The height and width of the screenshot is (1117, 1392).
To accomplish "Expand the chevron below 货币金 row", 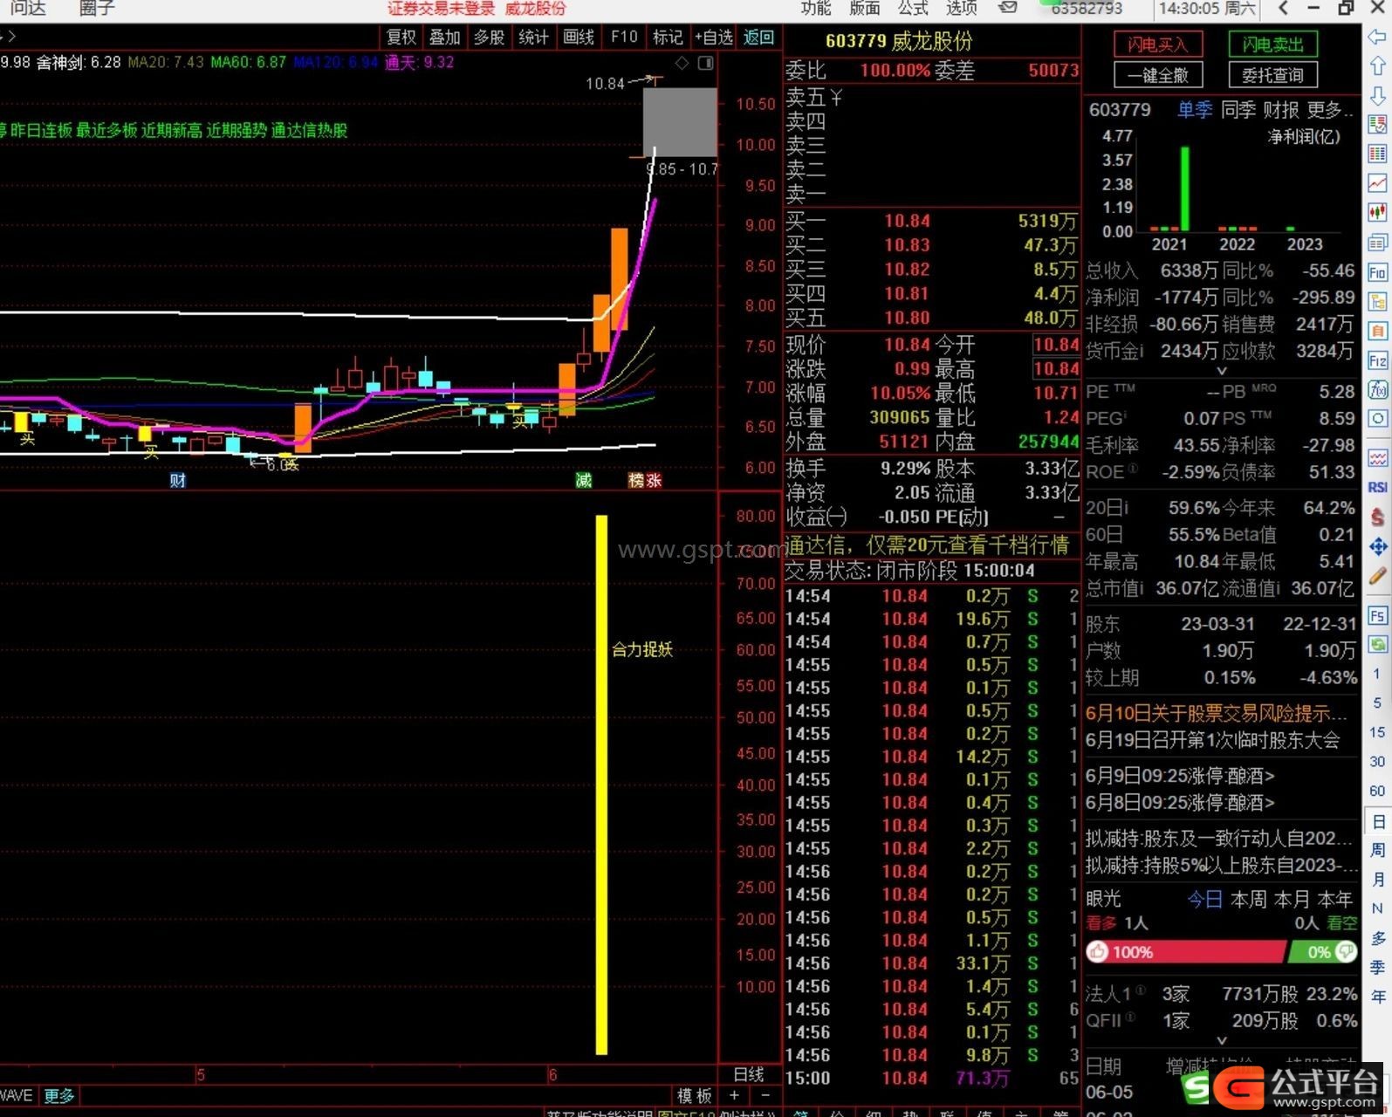I will pyautogui.click(x=1221, y=371).
